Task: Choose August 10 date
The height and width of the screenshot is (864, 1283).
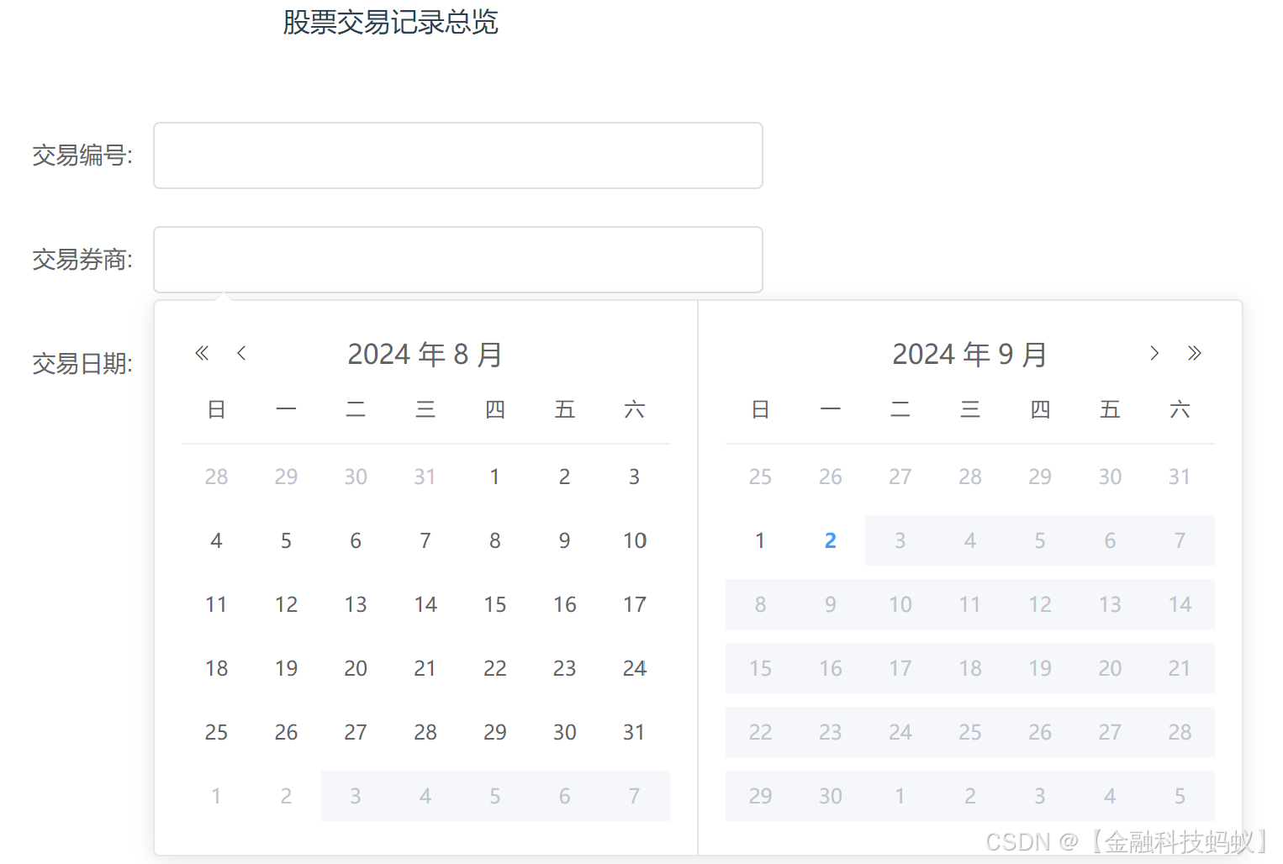Action: pyautogui.click(x=635, y=540)
